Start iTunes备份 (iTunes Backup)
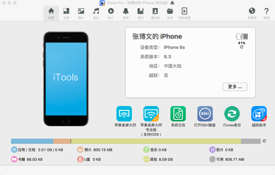Viewport: 275px width, 175px height. (232, 114)
